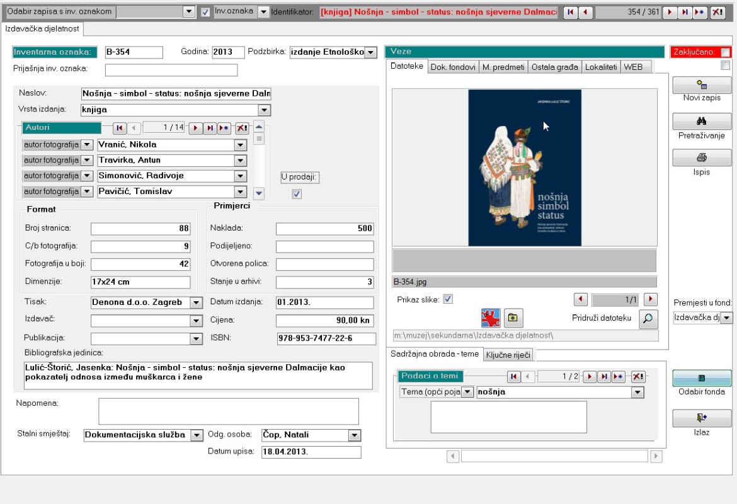Viewport: 737px width, 504px height.
Task: Select the Izdavačka djelatnost tab
Action: click(x=42, y=29)
